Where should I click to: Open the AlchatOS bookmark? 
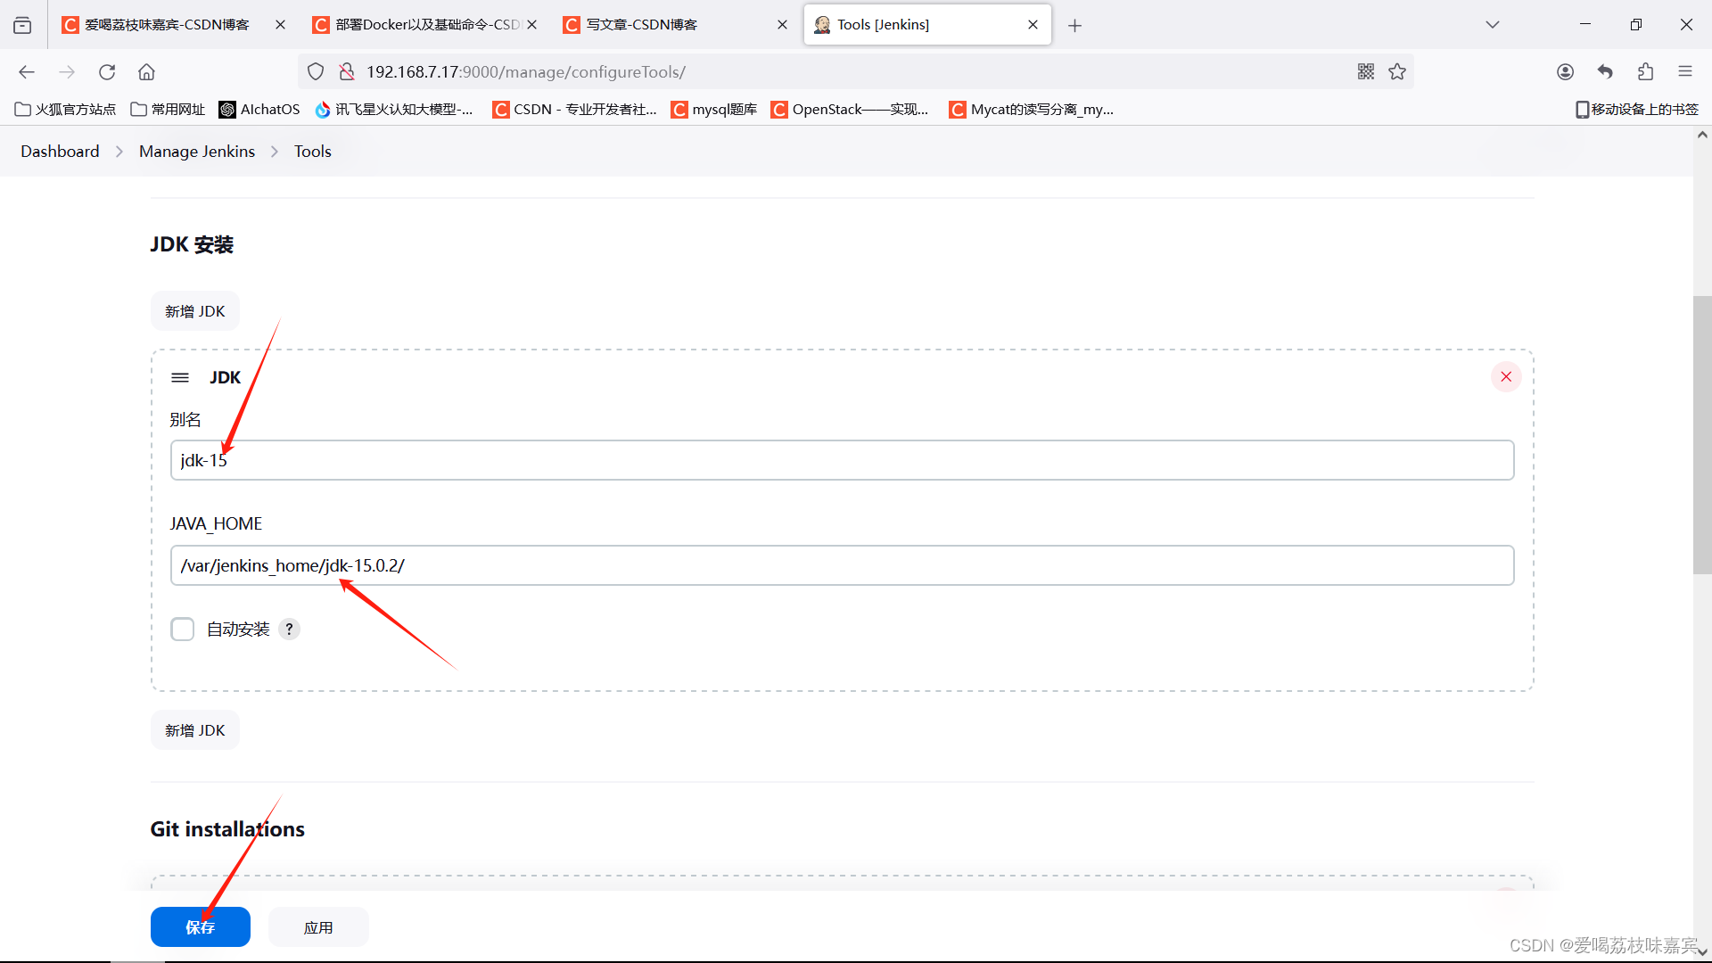pyautogui.click(x=259, y=110)
